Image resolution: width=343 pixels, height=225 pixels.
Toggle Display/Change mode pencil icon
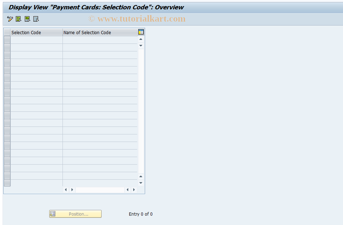[10, 19]
